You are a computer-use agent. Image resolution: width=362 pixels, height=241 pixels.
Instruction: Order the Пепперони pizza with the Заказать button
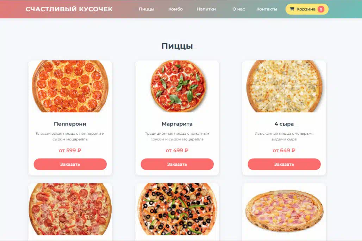70,164
